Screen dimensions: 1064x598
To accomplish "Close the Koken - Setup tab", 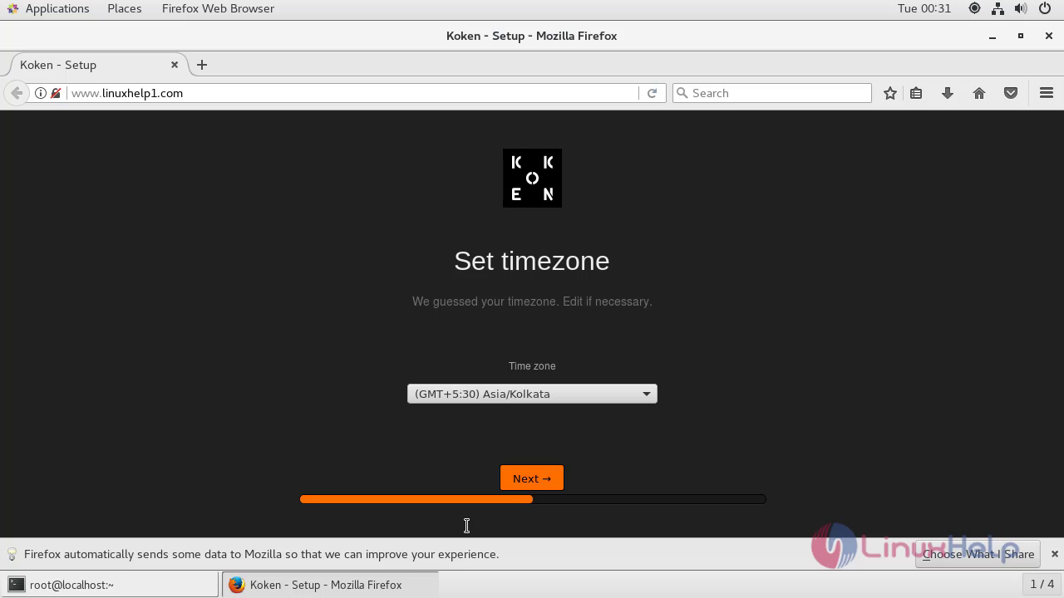I will [x=175, y=65].
